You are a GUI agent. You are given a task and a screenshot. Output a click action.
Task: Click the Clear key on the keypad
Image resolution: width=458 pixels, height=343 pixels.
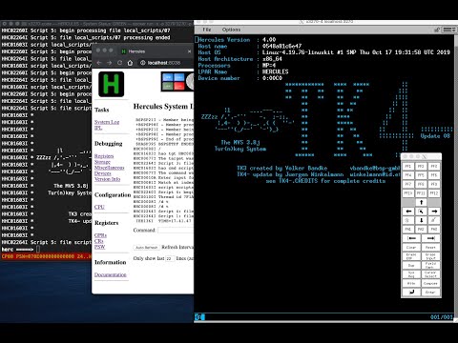tap(411, 247)
